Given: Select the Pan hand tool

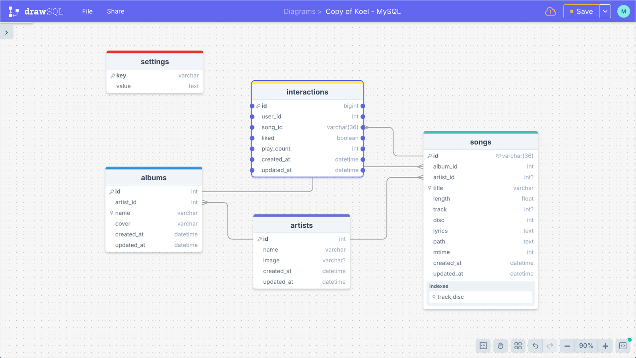Looking at the screenshot, I should [x=500, y=346].
